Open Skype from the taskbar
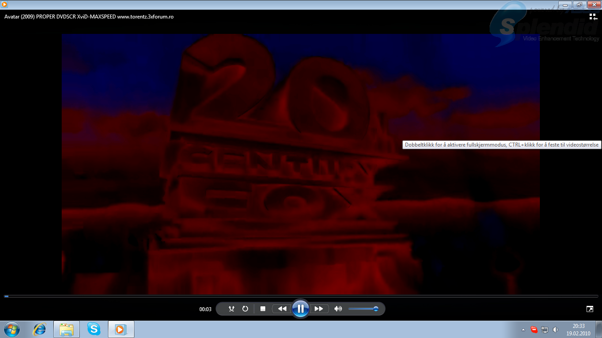The image size is (602, 338). coord(93,329)
